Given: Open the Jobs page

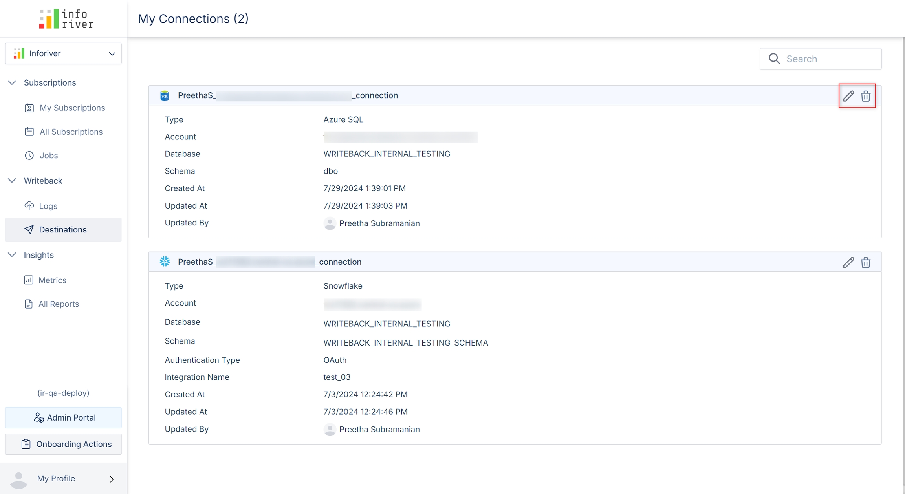Looking at the screenshot, I should (48, 156).
